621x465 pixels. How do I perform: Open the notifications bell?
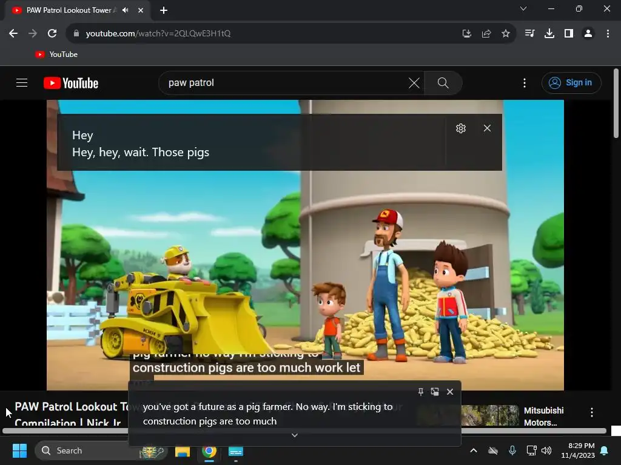point(605,450)
